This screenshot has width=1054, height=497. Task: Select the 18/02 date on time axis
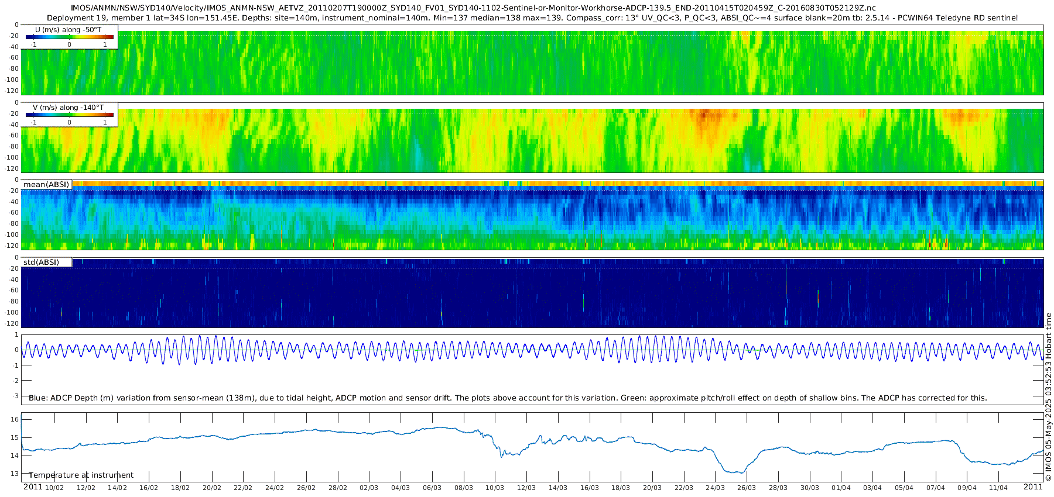click(180, 488)
